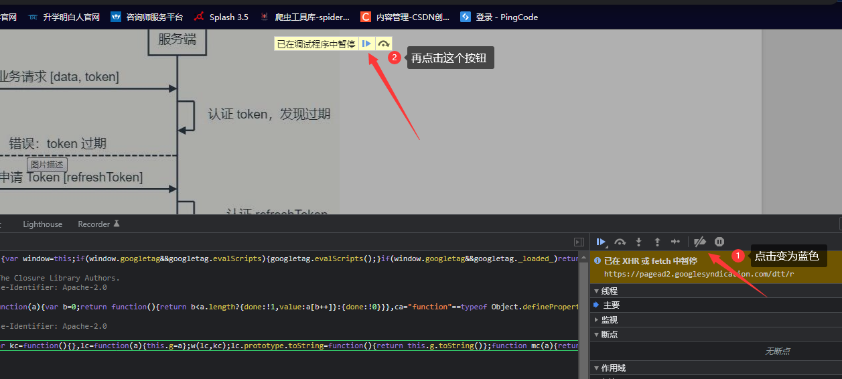842x379 pixels.
Task: Click the 图片描述 tooltip label
Action: point(47,165)
